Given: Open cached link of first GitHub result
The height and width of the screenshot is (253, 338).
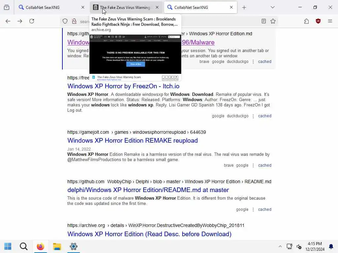Looking at the screenshot, I should click(x=265, y=62).
